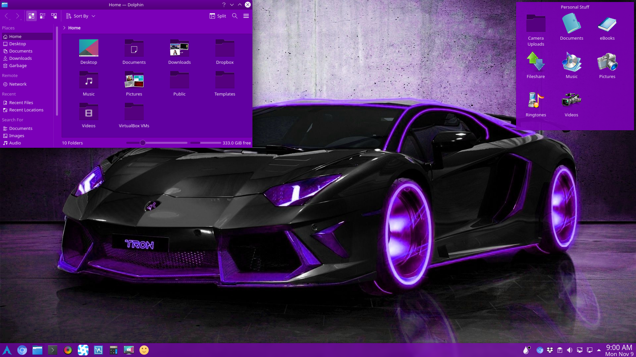
Task: Open Recent Files in sidebar
Action: pyautogui.click(x=27, y=102)
